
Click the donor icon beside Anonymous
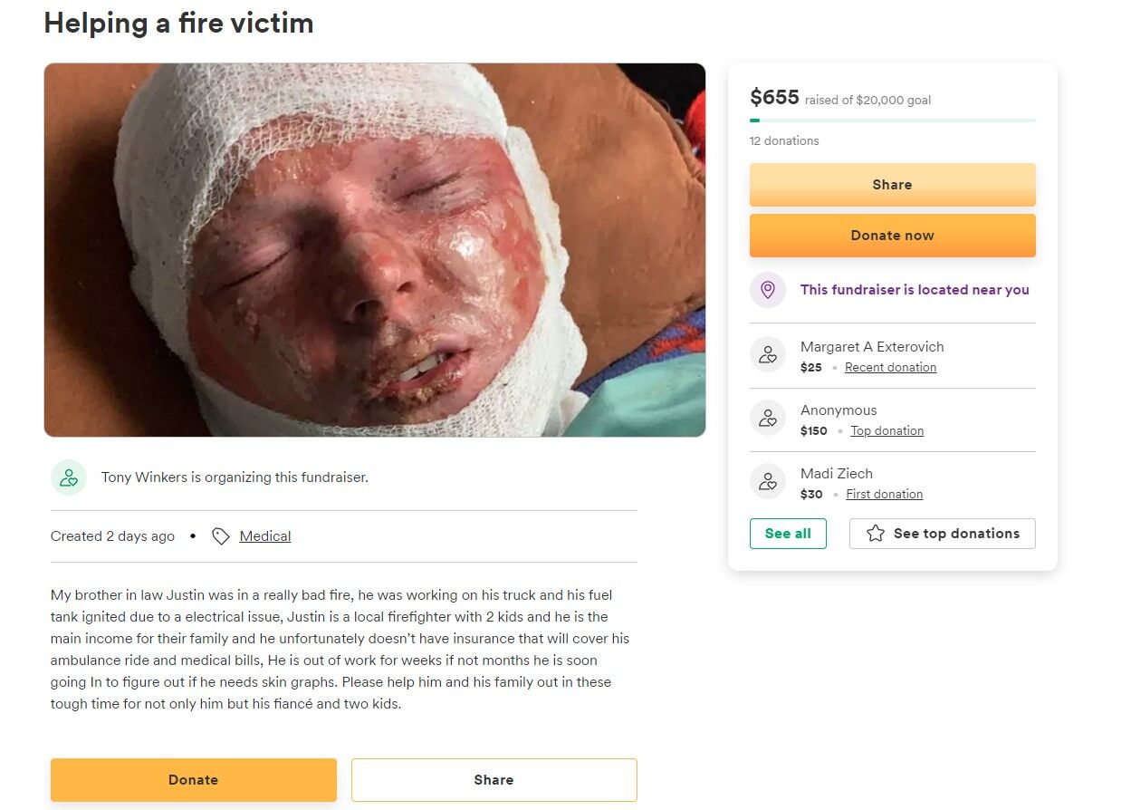tap(768, 419)
